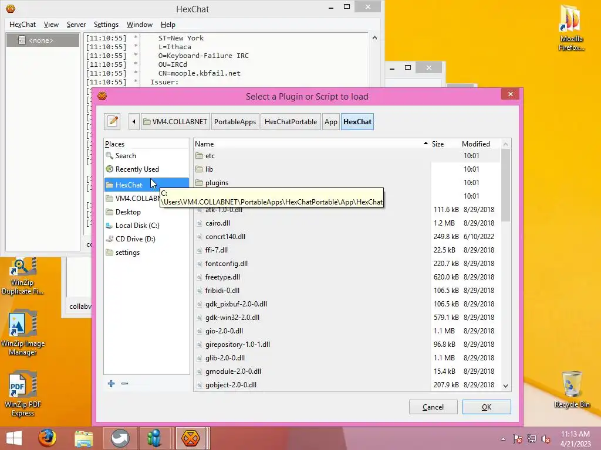
Task: Click the HexChat path segment button
Action: (x=357, y=122)
